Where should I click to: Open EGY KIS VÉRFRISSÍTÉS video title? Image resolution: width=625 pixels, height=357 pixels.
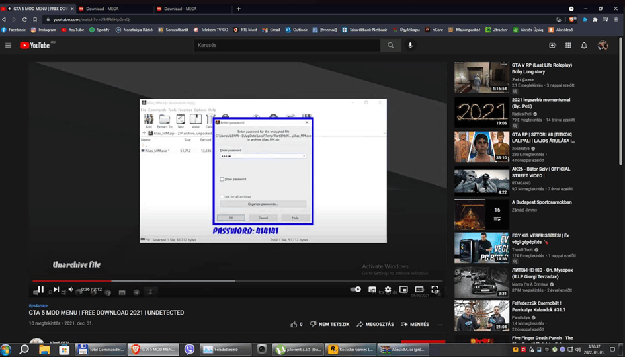coord(540,239)
